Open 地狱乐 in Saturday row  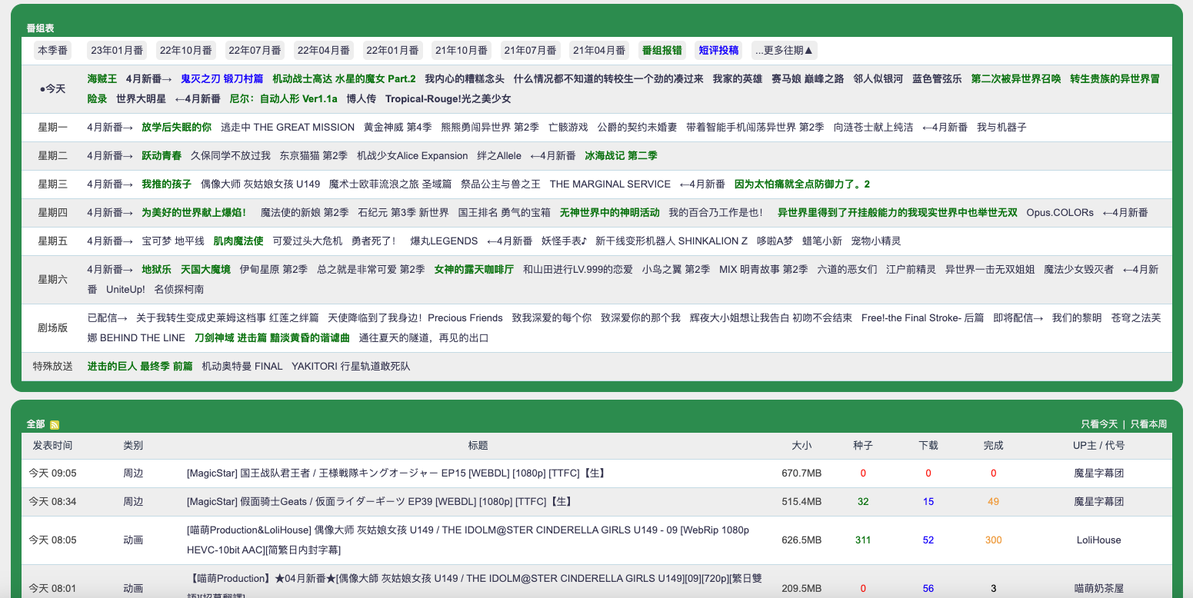(156, 270)
